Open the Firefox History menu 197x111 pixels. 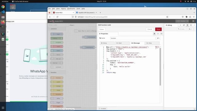[x=63, y=9]
